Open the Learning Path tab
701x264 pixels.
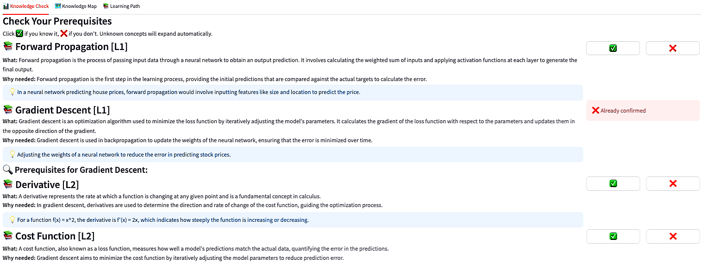tap(121, 6)
